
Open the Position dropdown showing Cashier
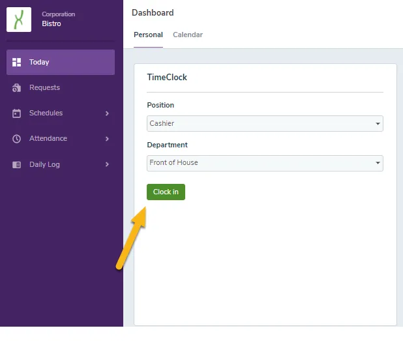tap(265, 124)
